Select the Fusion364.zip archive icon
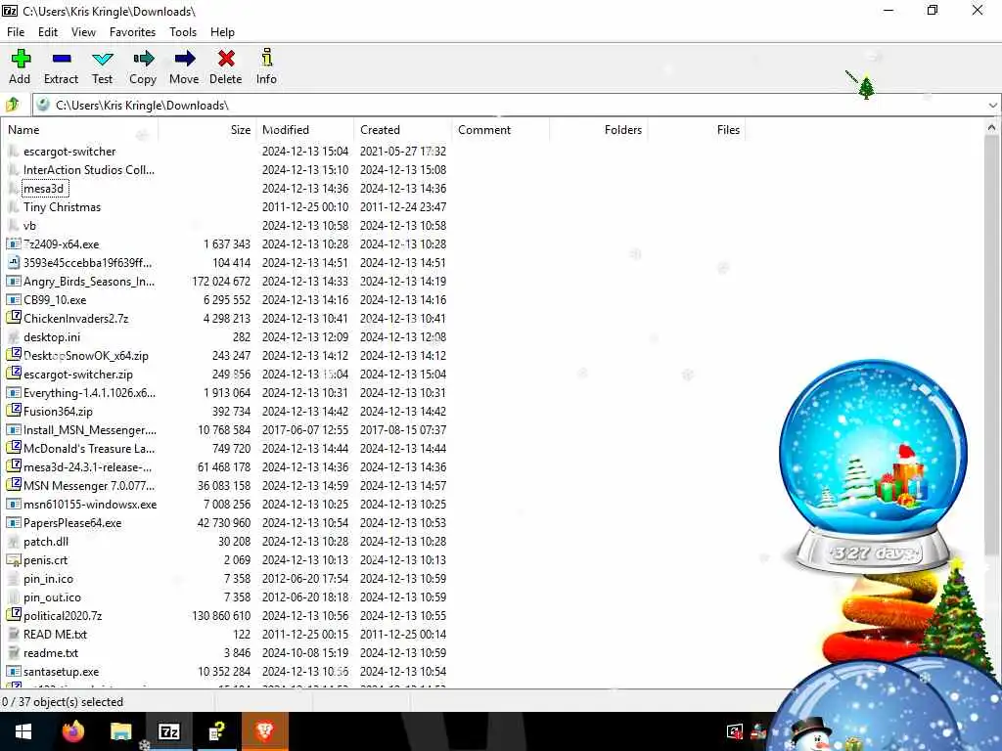Screen dimensions: 1002x751 pyautogui.click(x=14, y=411)
